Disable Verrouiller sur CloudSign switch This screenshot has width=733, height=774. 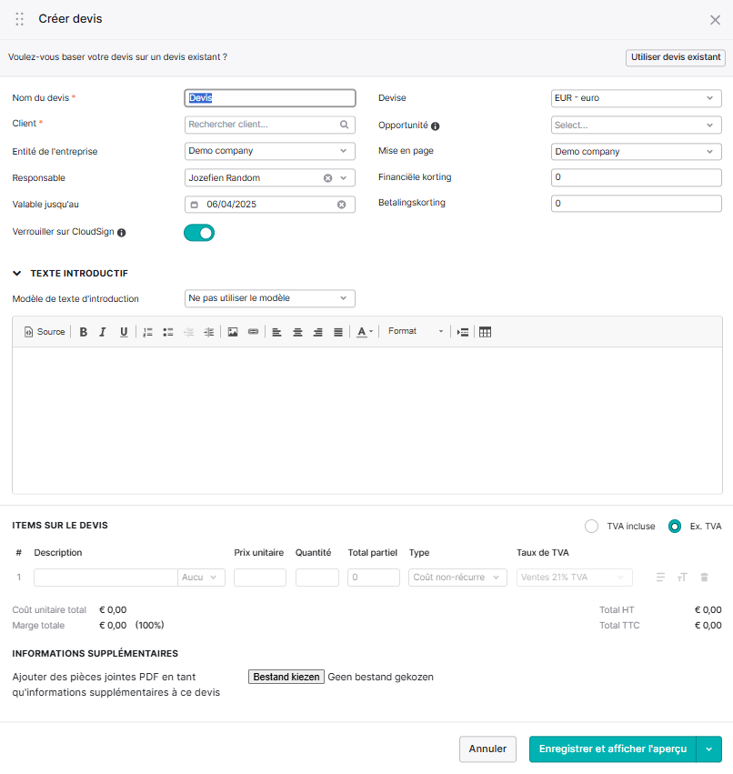pyautogui.click(x=199, y=233)
